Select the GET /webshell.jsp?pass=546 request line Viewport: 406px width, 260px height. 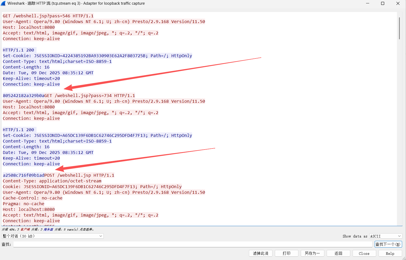(48, 16)
